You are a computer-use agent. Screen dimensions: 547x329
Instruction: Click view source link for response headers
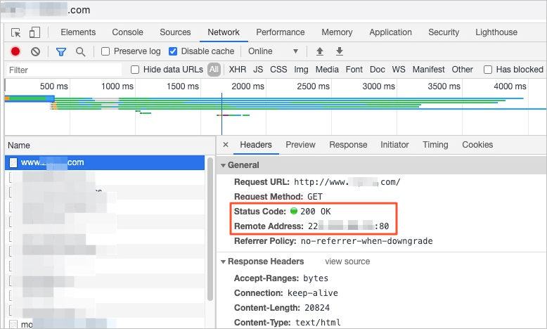coord(347,262)
